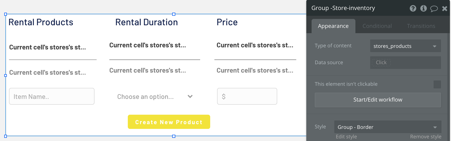Expand the Type of content dropdown
Screen dimensions: 451x141
pos(405,46)
